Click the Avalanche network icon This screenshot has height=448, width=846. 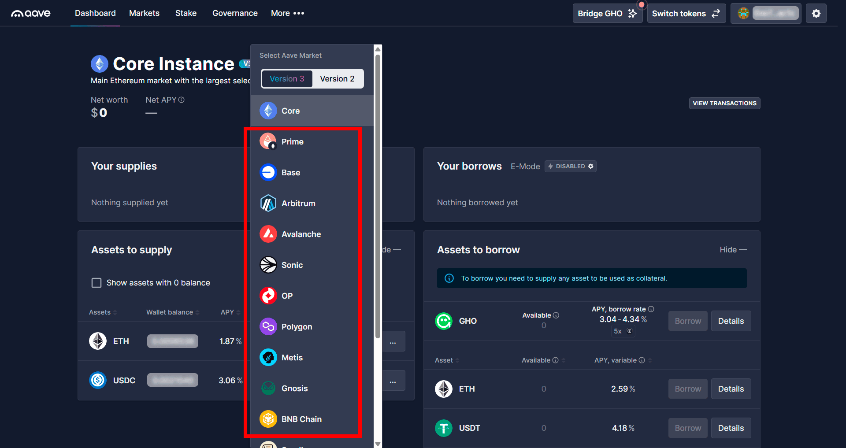point(268,234)
